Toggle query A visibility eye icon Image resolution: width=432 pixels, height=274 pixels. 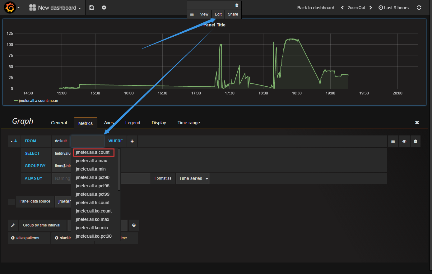404,141
